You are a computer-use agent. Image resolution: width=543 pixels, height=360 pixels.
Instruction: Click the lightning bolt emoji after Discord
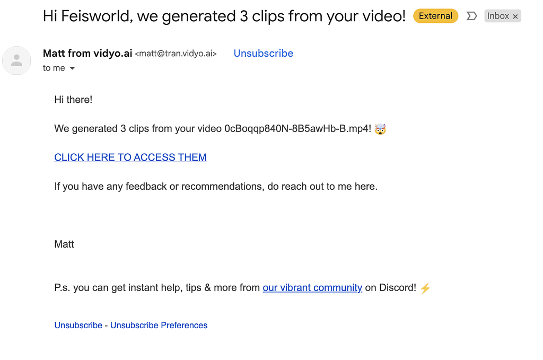coord(425,288)
